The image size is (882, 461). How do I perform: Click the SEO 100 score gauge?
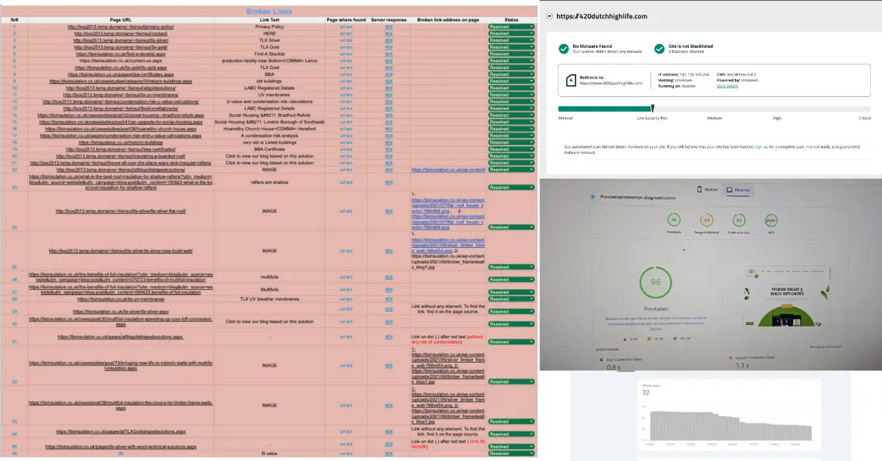[771, 220]
